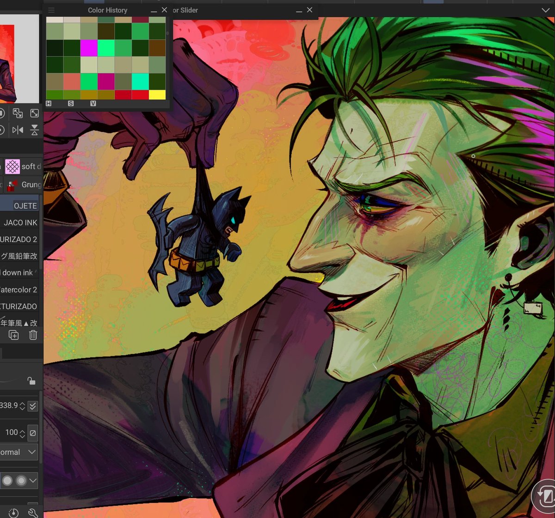Pick the yellow swatch in Color History
The height and width of the screenshot is (518, 555).
(157, 95)
